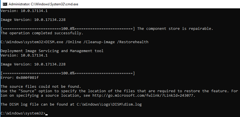Click the first Image Version 10.0.17134.228 line

pos(33,20)
